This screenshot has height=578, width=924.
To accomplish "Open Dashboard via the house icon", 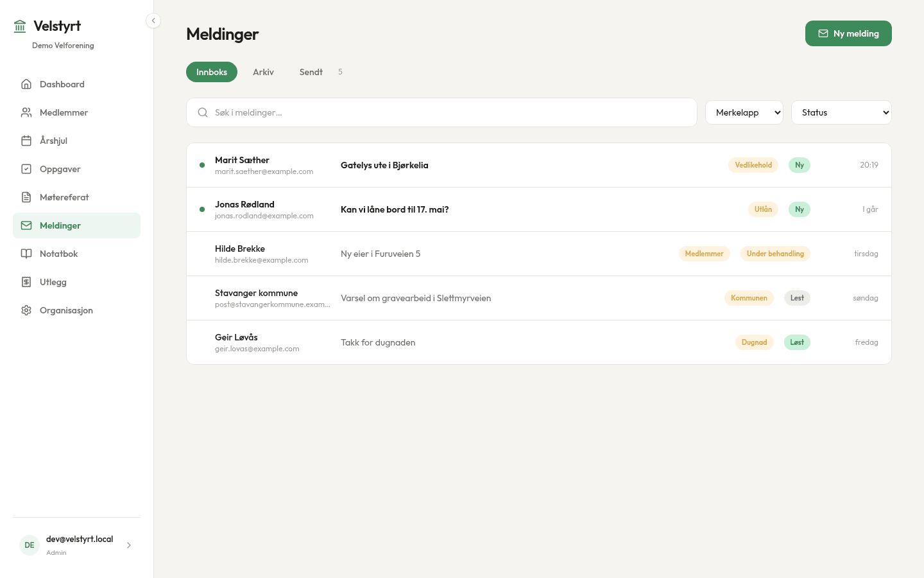I will tap(26, 84).
